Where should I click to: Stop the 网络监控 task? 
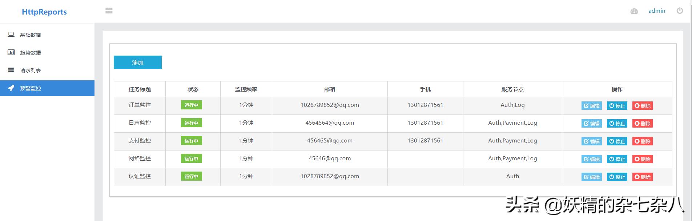617,159
